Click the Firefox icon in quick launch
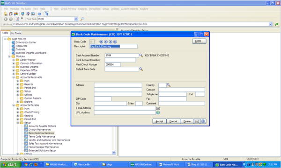Screen dimensions: 281x168 [36, 165]
